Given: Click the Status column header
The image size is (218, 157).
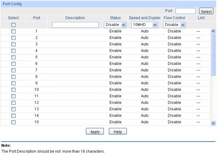Looking at the screenshot, I should [115, 18].
